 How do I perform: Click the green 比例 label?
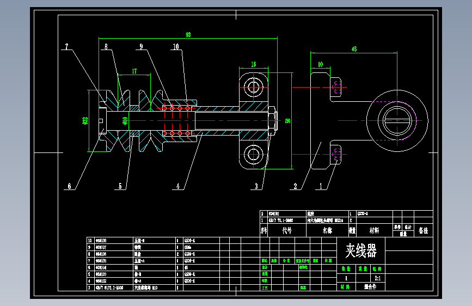(x=377, y=268)
